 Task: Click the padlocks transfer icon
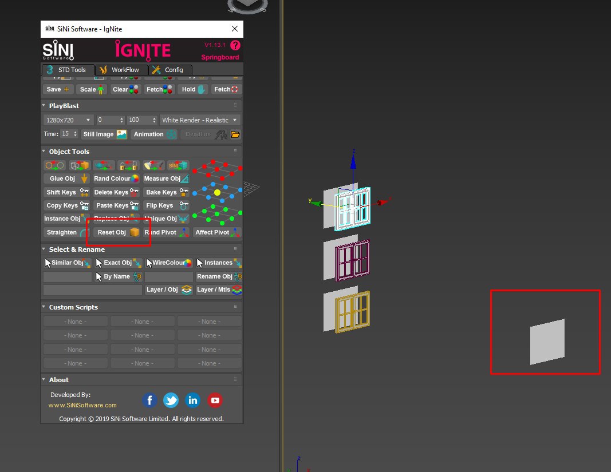(129, 165)
